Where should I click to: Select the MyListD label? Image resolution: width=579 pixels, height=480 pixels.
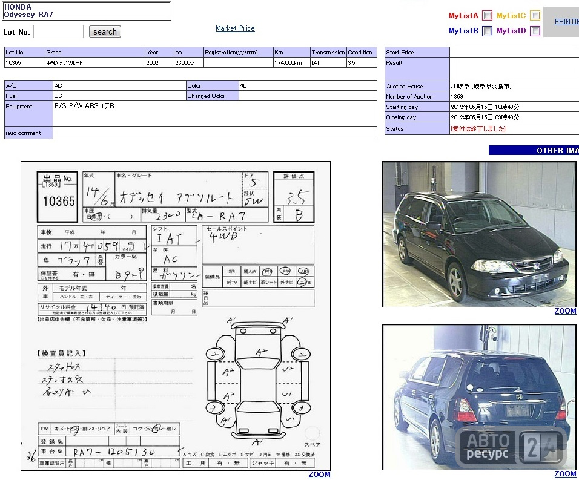511,31
